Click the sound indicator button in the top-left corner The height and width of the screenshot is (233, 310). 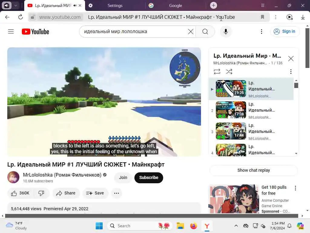point(7,5)
